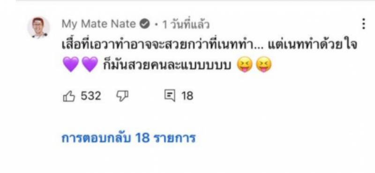The width and height of the screenshot is (375, 173).
Task: Open My Mate Nate profile avatar
Action: 39,28
